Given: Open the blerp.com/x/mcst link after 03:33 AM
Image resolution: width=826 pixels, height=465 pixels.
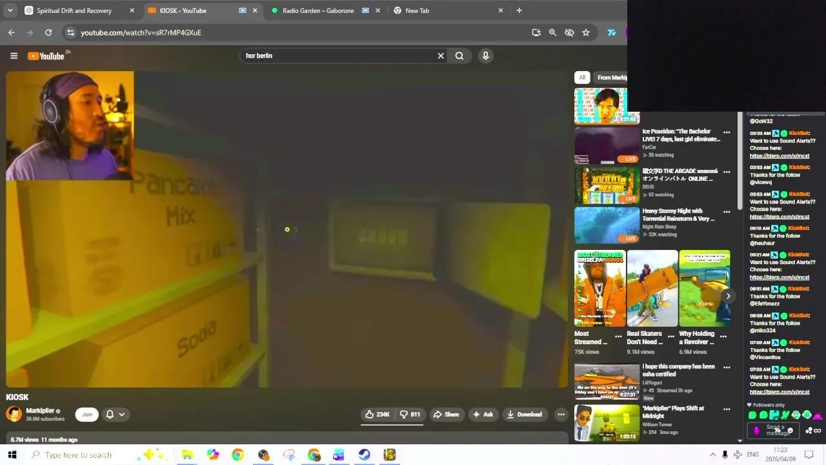Looking at the screenshot, I should [x=779, y=156].
